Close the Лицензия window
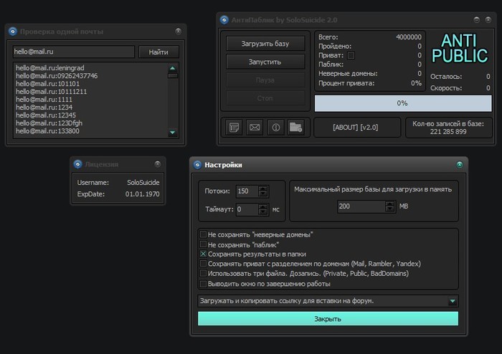This screenshot has height=354, width=502. [x=157, y=164]
